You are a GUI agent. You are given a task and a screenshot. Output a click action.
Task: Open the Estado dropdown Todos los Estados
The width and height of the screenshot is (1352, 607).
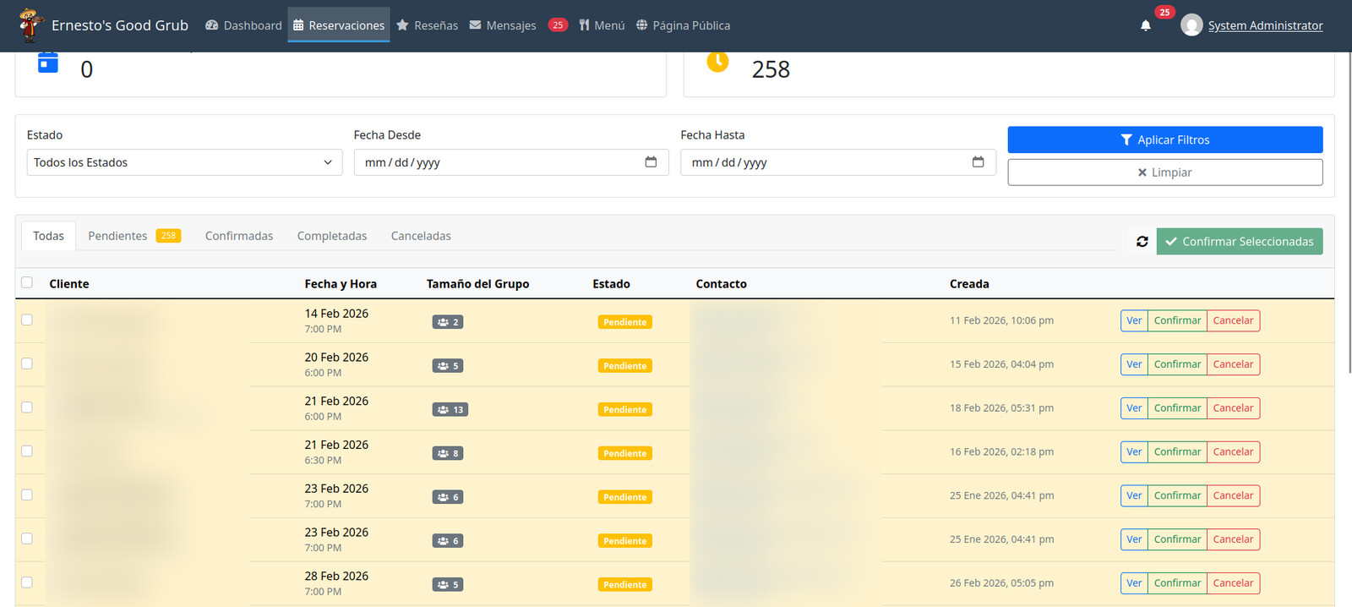click(184, 162)
